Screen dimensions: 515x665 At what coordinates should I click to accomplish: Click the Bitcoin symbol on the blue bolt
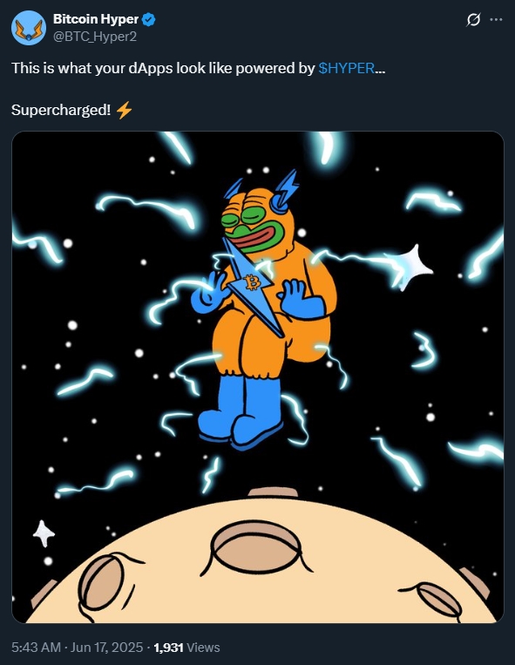click(x=253, y=283)
